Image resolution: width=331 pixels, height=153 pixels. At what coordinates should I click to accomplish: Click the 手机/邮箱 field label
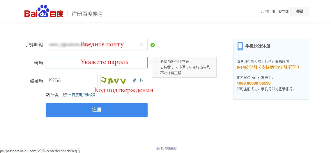[x=34, y=45]
